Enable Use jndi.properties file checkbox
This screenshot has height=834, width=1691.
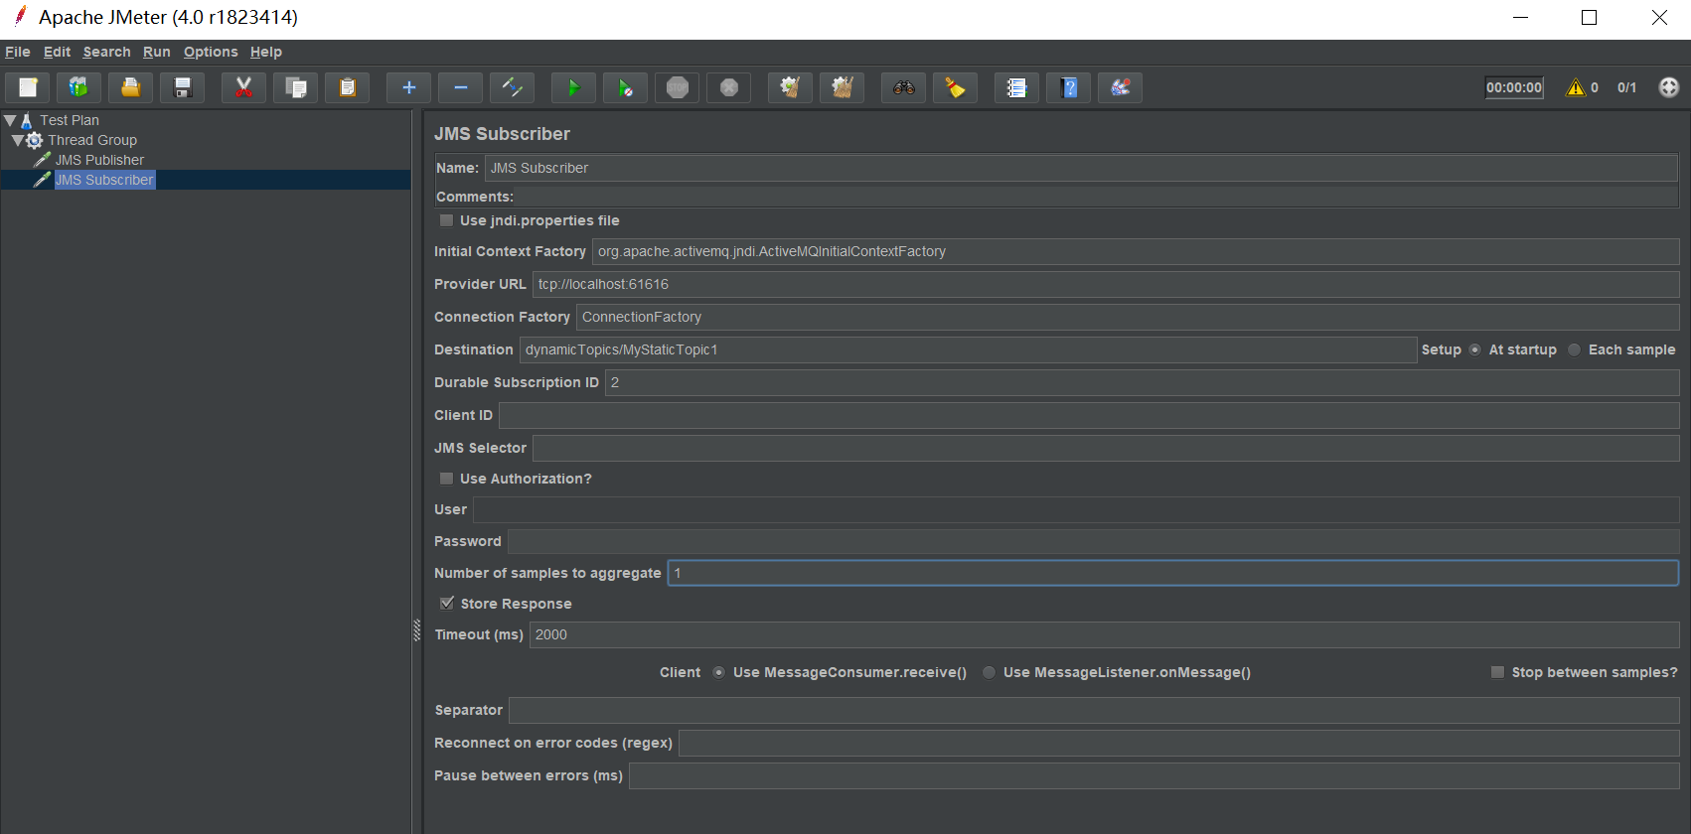tap(447, 220)
